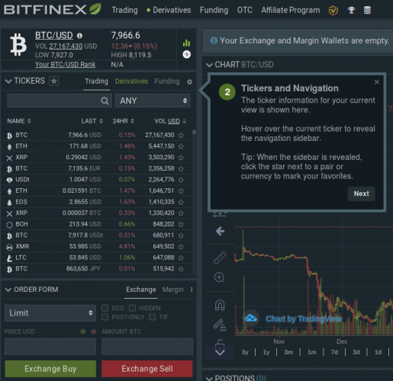
Task: Favorite the XRP USD ticker star
Action: (181, 158)
